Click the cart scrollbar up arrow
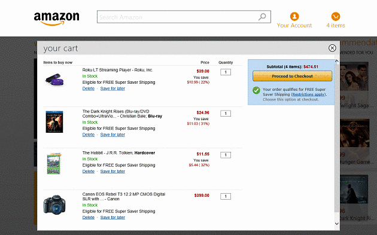377x235 pixels. [x=337, y=61]
